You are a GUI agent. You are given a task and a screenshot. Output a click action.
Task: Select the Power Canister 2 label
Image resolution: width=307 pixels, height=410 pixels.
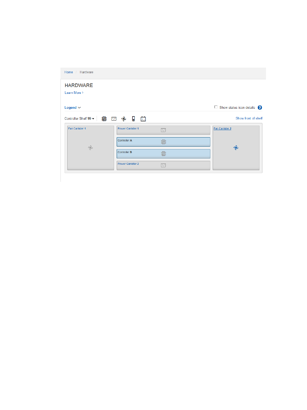pyautogui.click(x=128, y=164)
